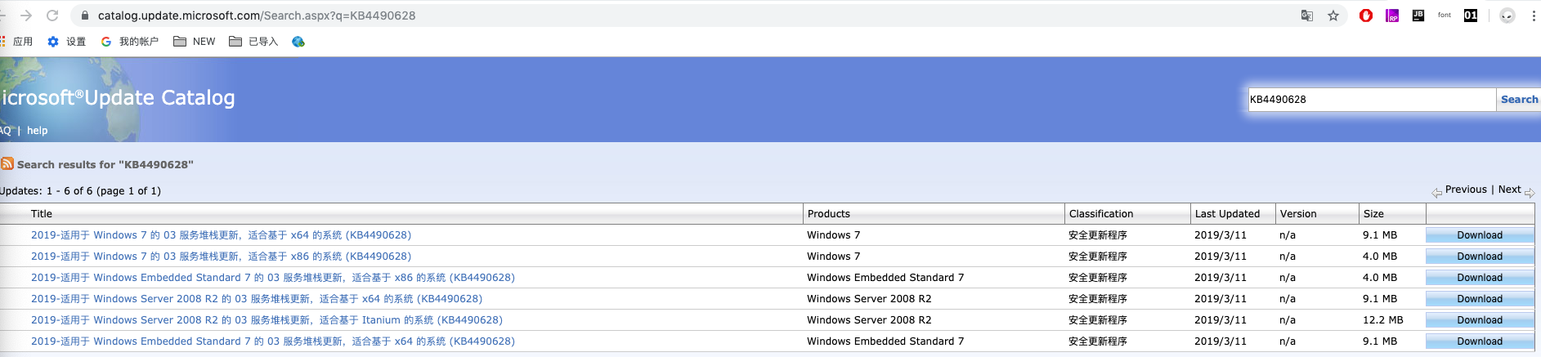The width and height of the screenshot is (1541, 357).
Task: Click the RSS feed icon for search results
Action: (7, 163)
